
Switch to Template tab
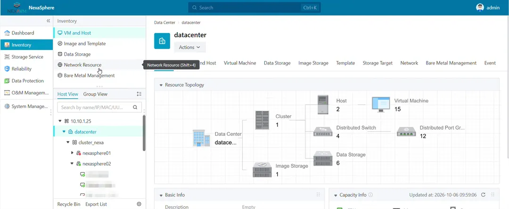coord(345,63)
